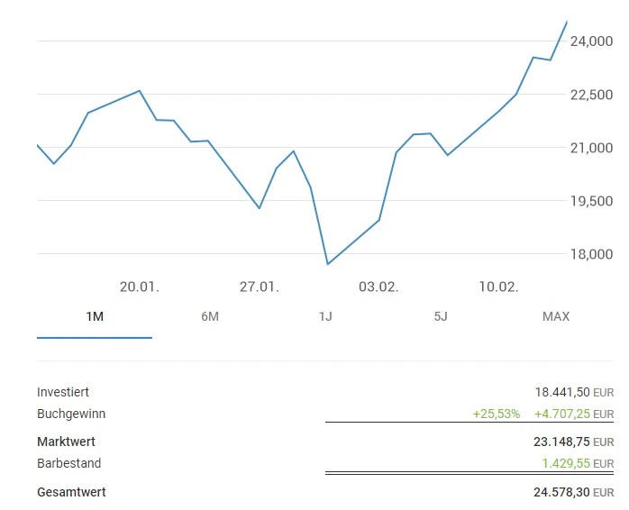Select the MAX time range tab
The height and width of the screenshot is (510, 629).
tap(556, 316)
